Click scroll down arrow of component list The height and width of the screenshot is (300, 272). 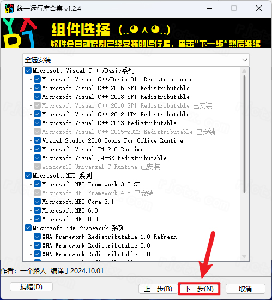coord(244,256)
